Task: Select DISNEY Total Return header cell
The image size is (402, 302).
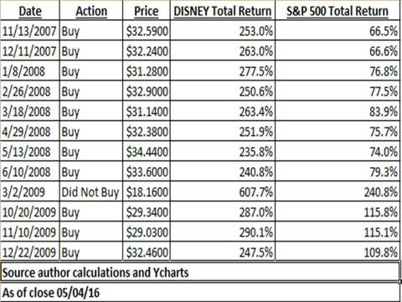Action: click(223, 11)
